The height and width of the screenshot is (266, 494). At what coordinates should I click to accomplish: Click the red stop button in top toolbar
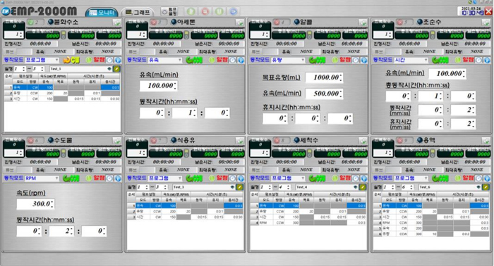pos(205,12)
